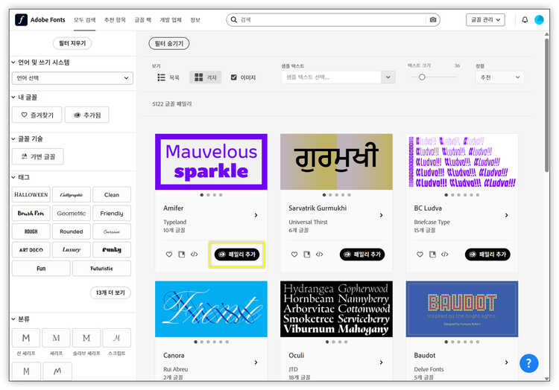Toggle Calligraphic tag filter
The width and height of the screenshot is (559, 390).
coord(72,195)
